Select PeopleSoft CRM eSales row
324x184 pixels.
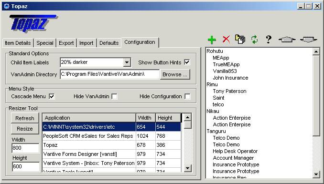click(111, 136)
